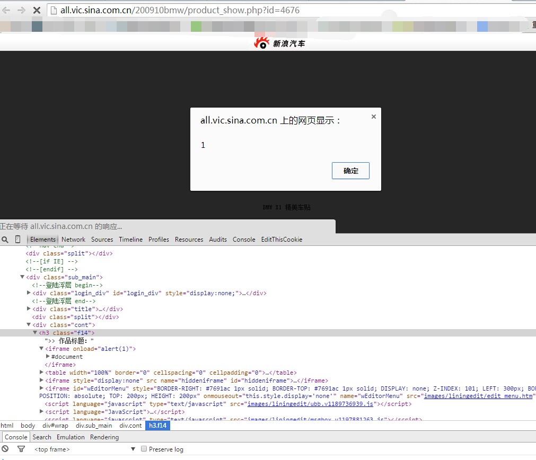This screenshot has width=536, height=460.
Task: Click the page icon in address bar
Action: (54, 11)
